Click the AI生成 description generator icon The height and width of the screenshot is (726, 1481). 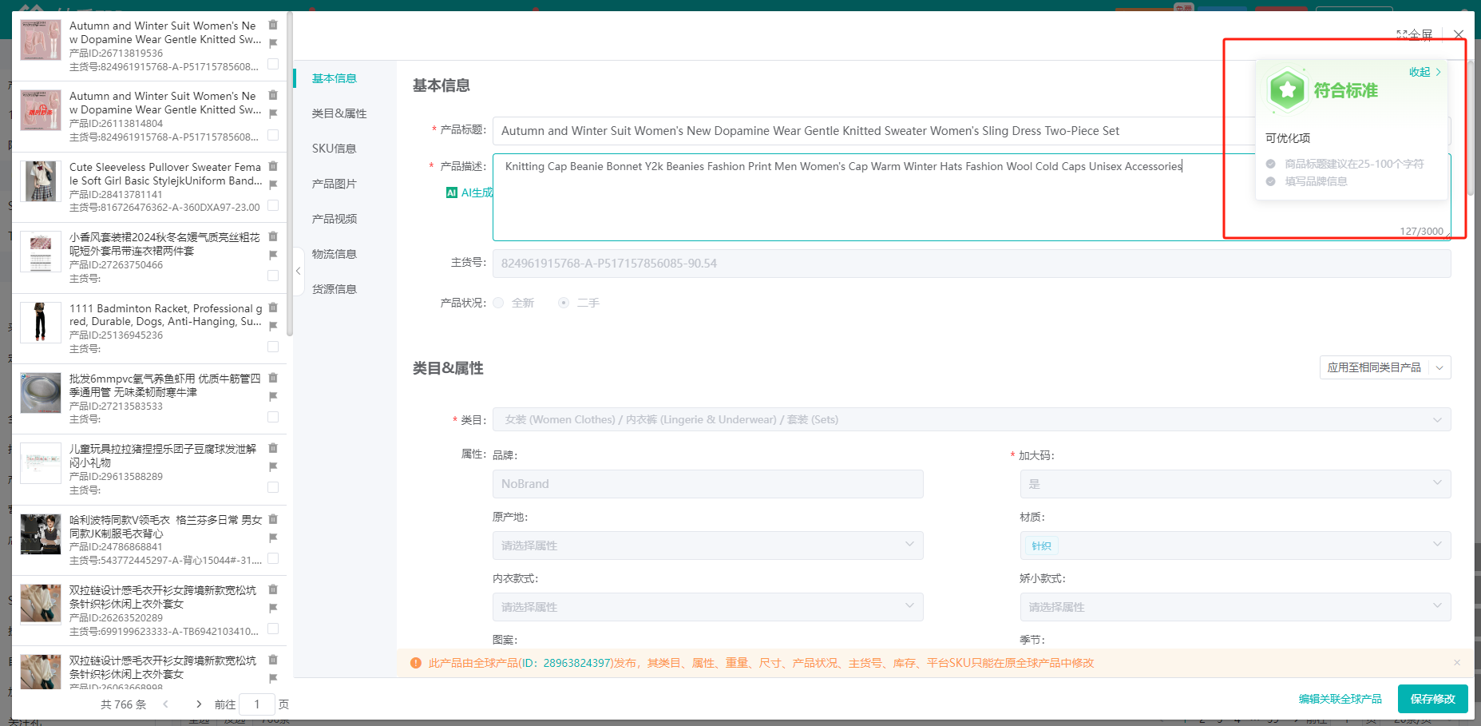click(x=452, y=192)
